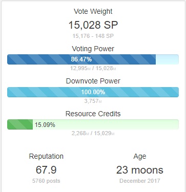Click the Downvote Power heading
186x192 pixels.
click(93, 81)
